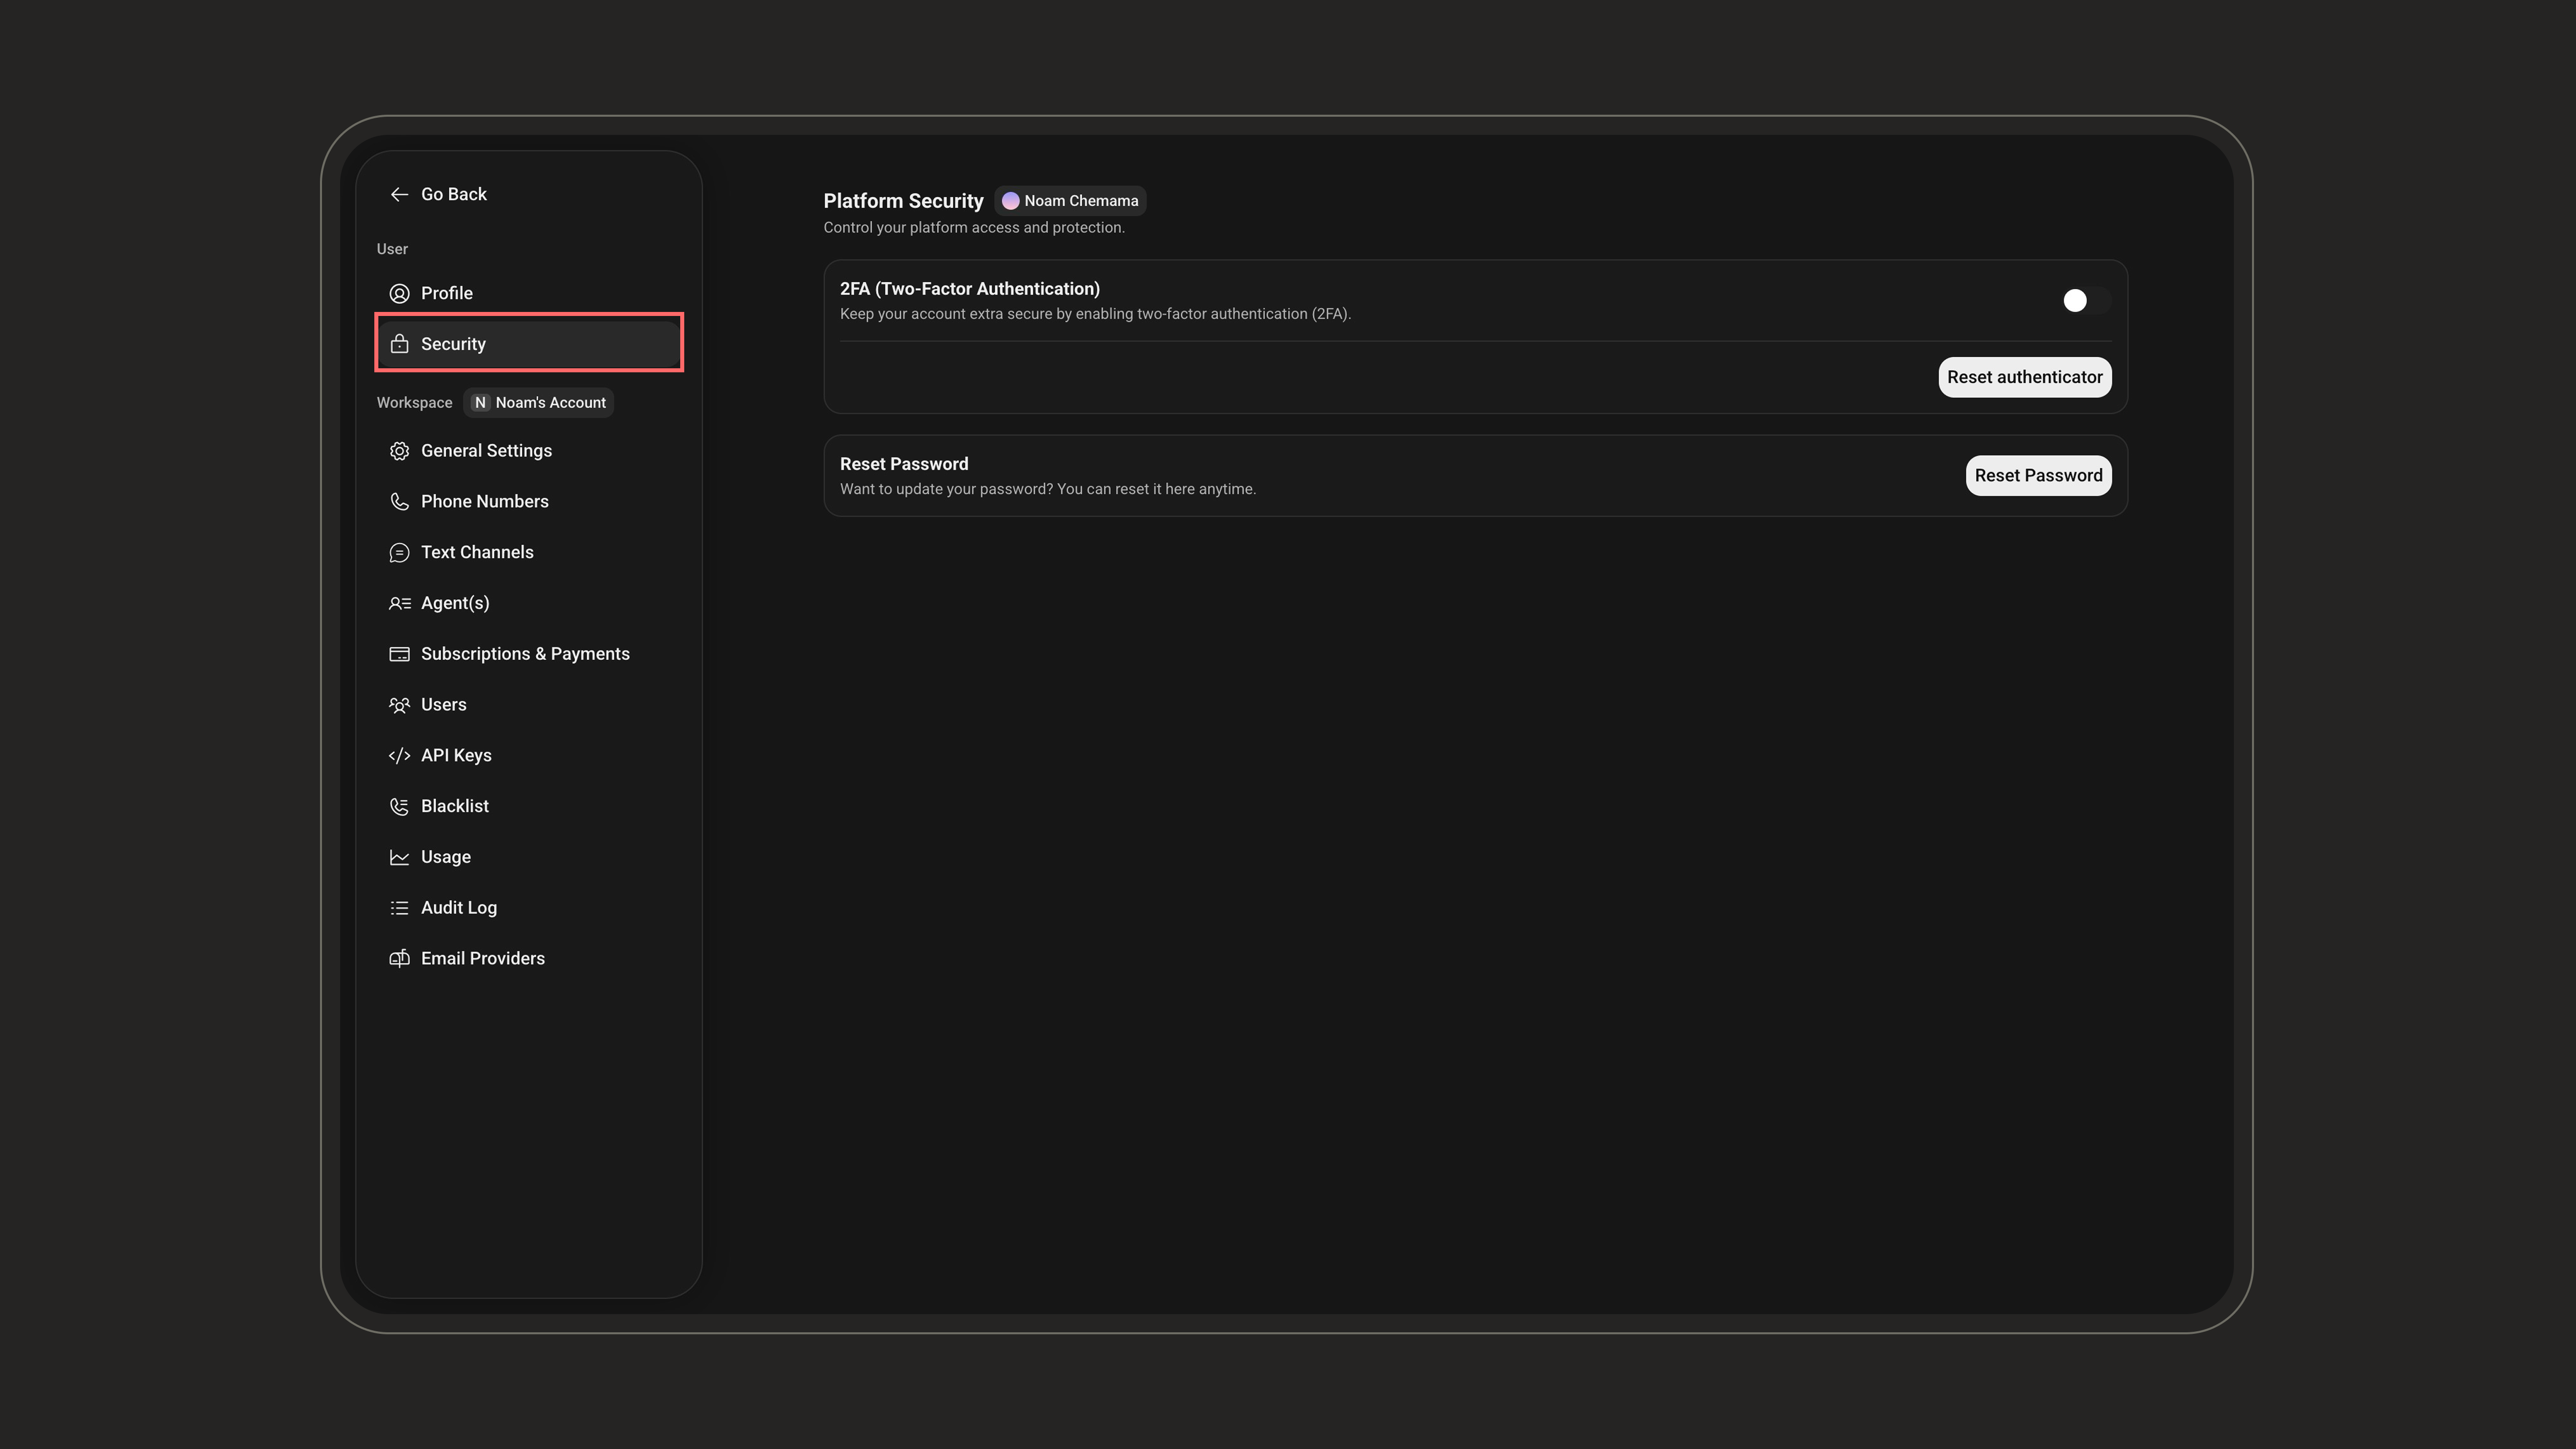Click the Audit Log list icon
The width and height of the screenshot is (2576, 1449).
(x=399, y=908)
